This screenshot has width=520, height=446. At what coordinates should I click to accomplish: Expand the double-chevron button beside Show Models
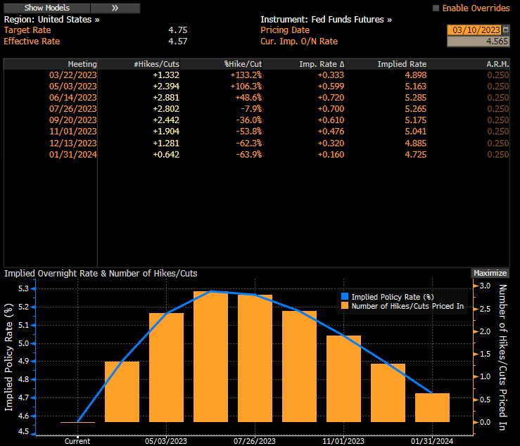(x=115, y=8)
